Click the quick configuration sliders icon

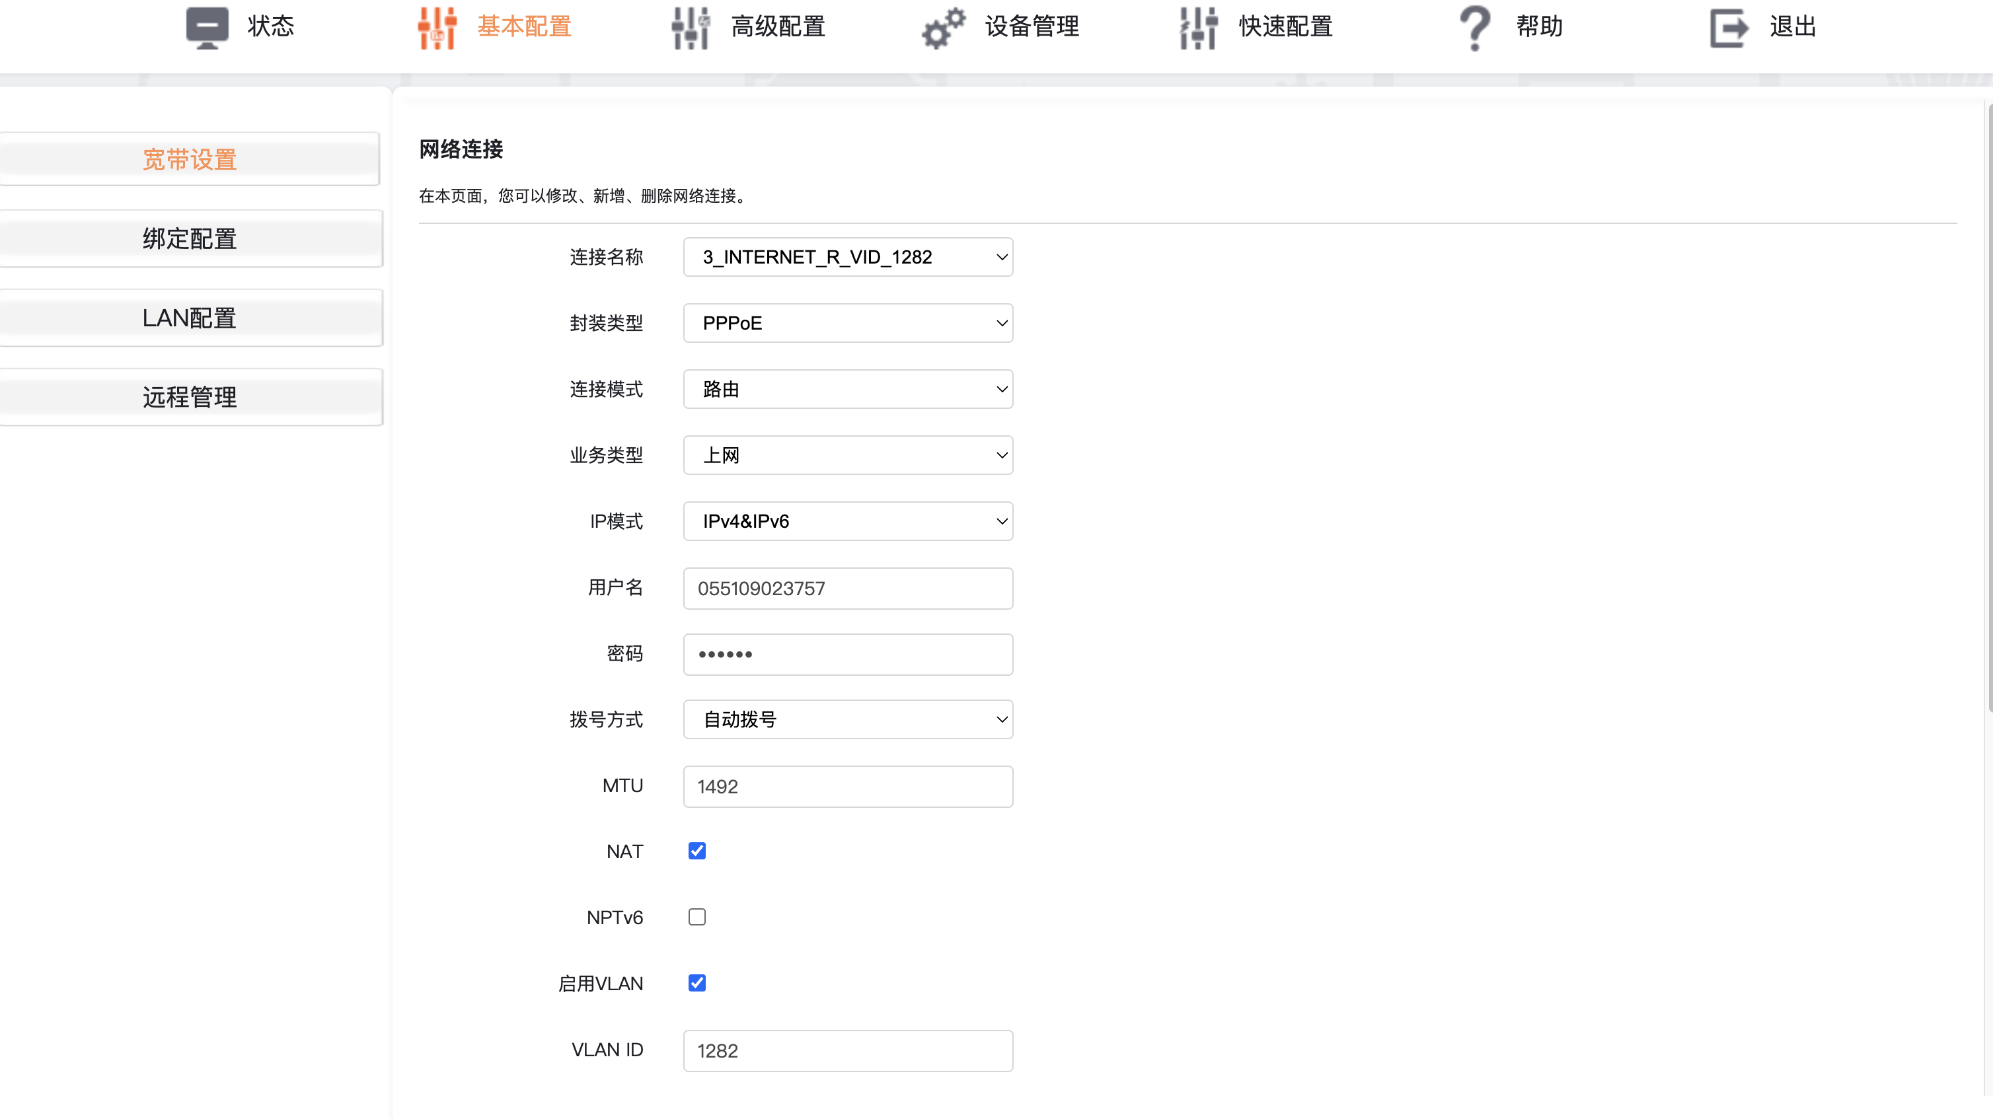click(x=1199, y=28)
